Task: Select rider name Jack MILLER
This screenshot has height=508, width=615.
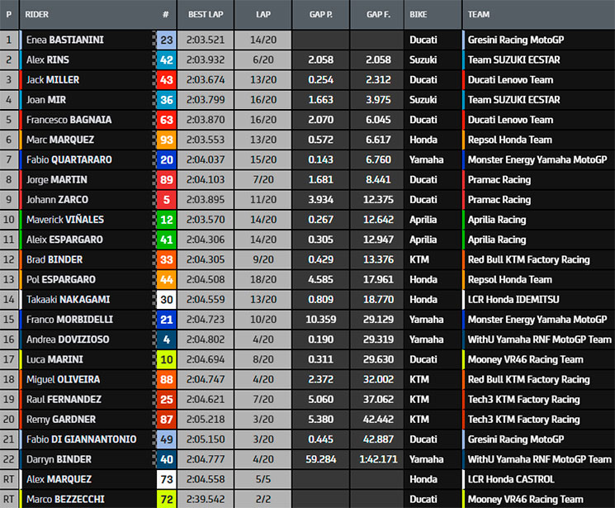Action: point(53,79)
